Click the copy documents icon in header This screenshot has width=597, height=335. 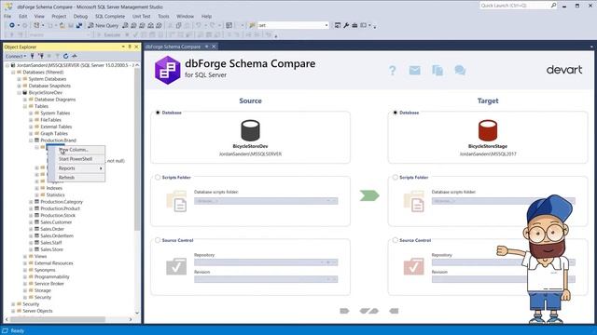(437, 71)
